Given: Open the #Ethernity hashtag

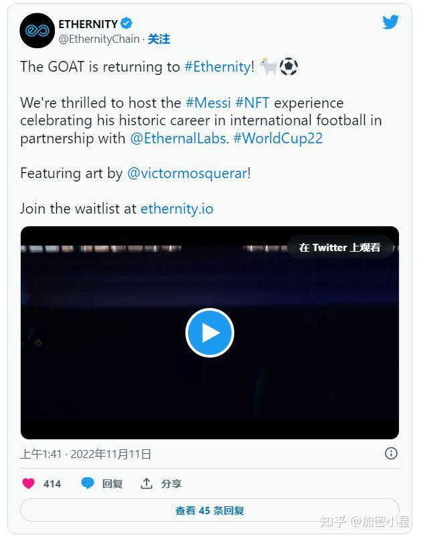Looking at the screenshot, I should tap(218, 67).
